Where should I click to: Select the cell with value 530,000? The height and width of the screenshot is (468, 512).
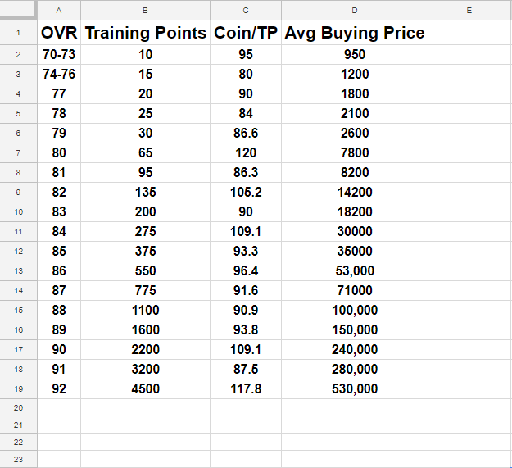[x=355, y=388]
